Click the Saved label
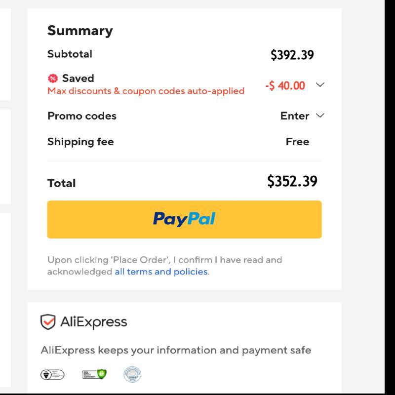This screenshot has width=395, height=395. point(78,78)
